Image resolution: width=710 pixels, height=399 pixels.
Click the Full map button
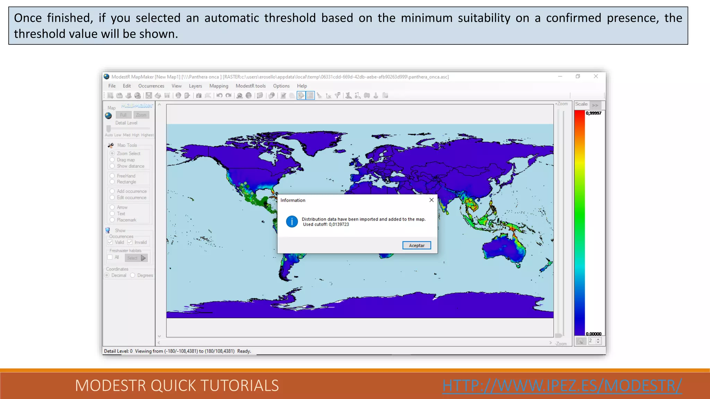(x=123, y=115)
